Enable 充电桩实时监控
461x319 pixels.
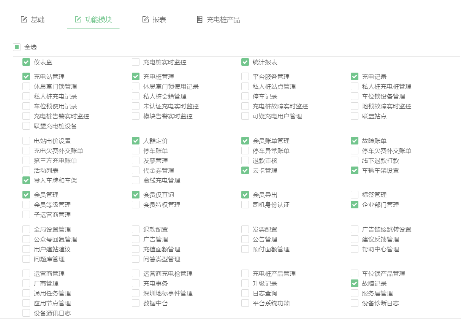[x=135, y=62]
